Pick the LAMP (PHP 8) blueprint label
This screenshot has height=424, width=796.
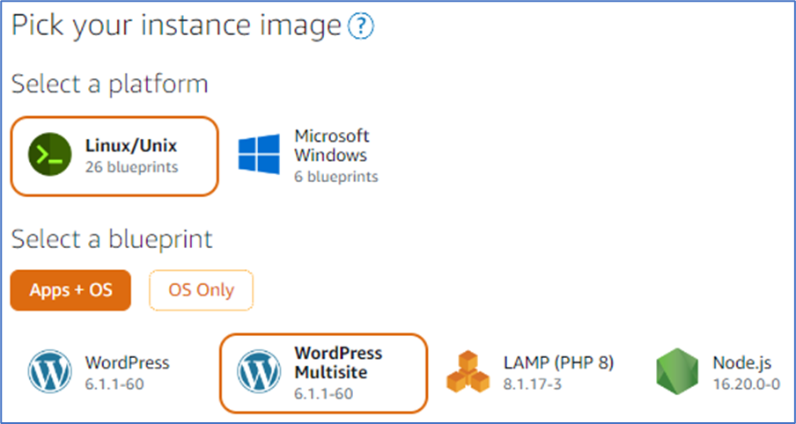click(559, 362)
